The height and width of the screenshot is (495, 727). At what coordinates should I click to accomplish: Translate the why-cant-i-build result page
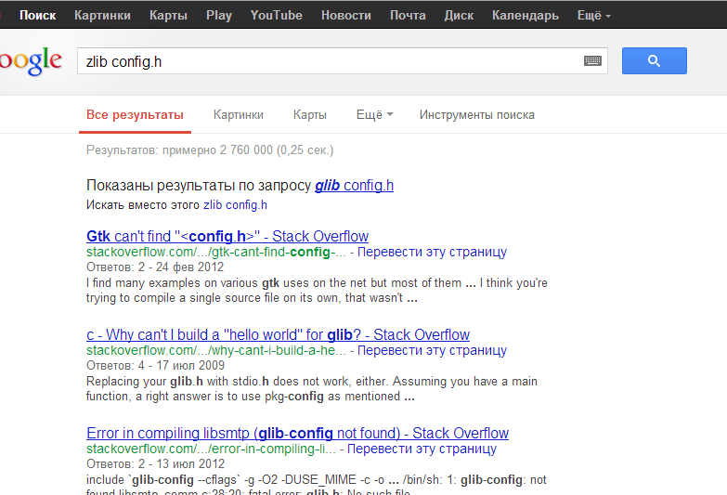point(432,350)
